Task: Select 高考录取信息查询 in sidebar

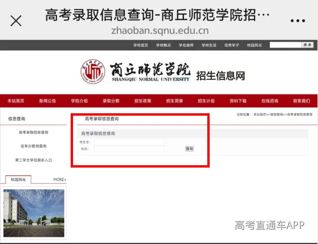Action: click(33, 132)
